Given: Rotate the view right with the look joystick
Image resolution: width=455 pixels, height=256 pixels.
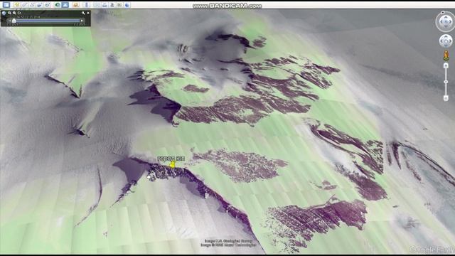Looking at the screenshot, I should pos(450,22).
